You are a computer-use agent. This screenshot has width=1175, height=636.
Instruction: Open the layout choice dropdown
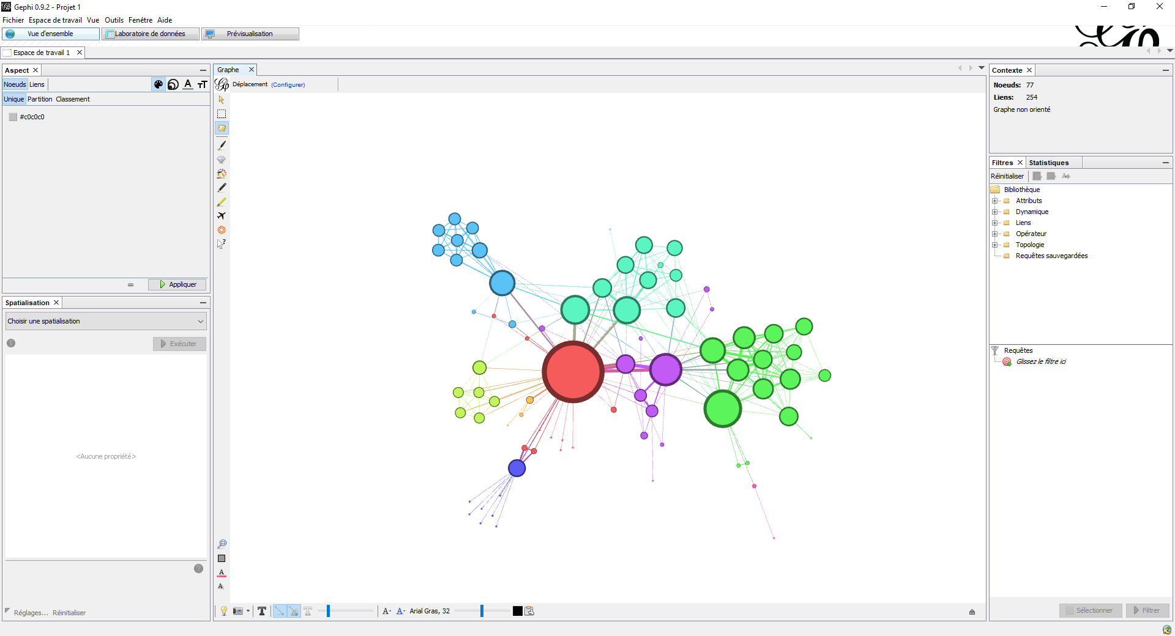click(x=106, y=321)
